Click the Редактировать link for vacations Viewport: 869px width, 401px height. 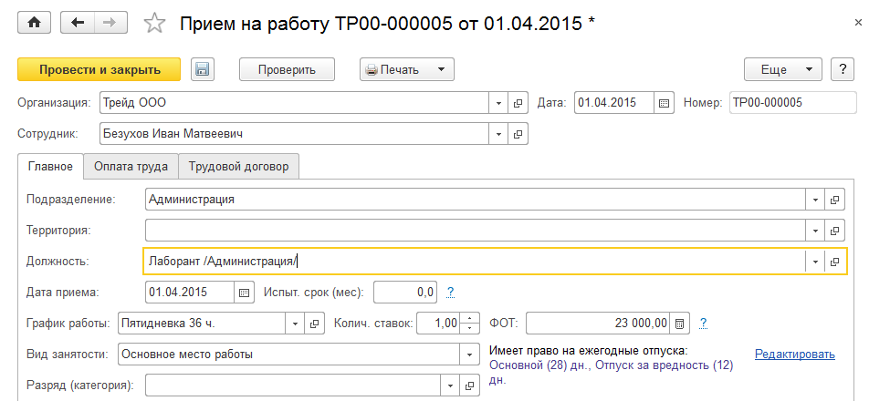tap(795, 354)
